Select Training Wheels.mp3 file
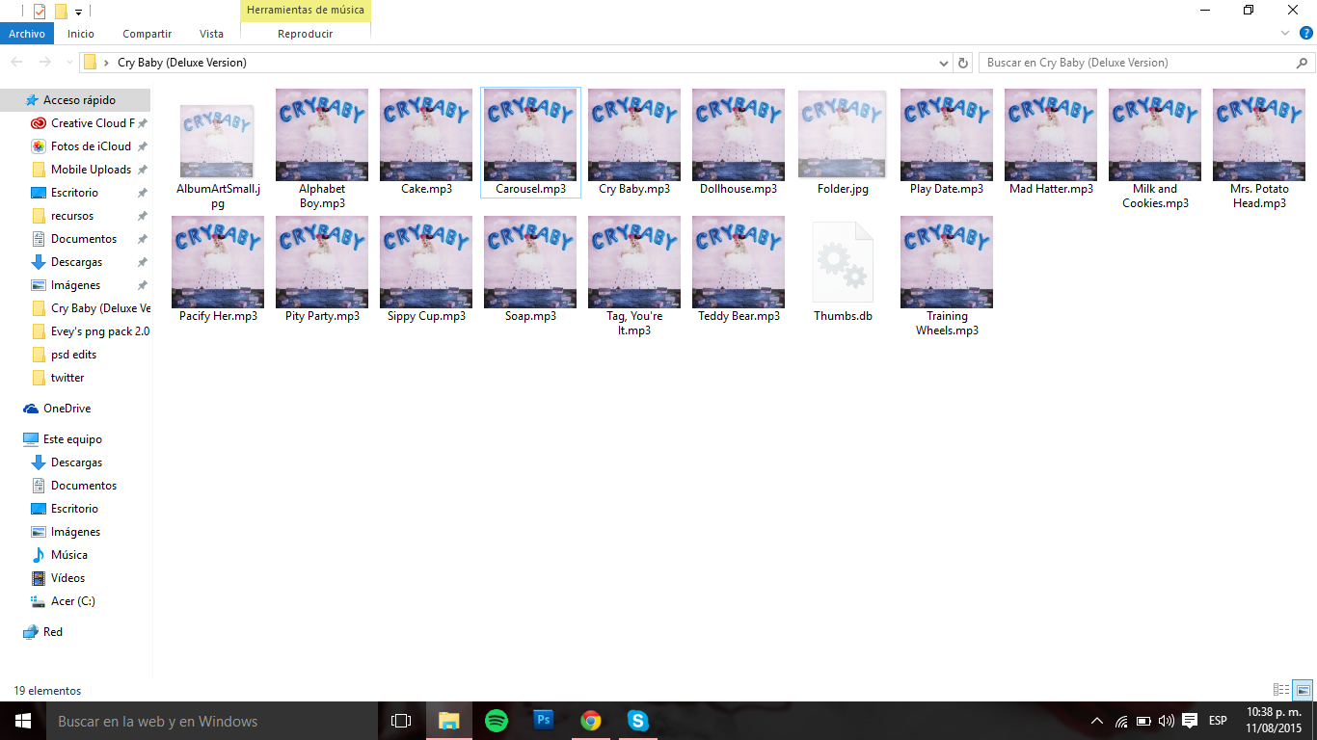 (947, 277)
